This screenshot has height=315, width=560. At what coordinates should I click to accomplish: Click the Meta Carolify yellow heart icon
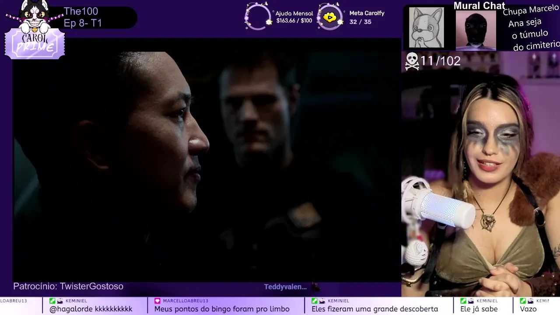click(x=329, y=17)
